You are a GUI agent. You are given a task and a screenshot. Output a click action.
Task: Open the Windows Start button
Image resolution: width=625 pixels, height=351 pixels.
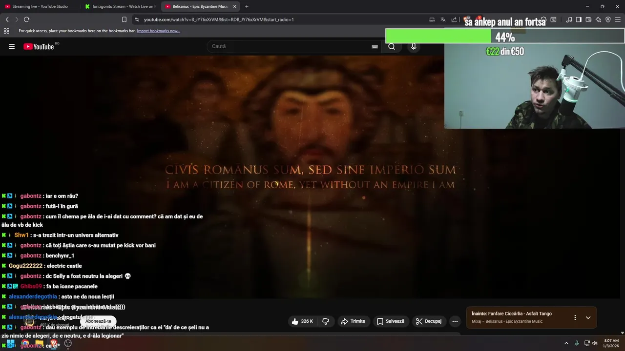[10, 343]
